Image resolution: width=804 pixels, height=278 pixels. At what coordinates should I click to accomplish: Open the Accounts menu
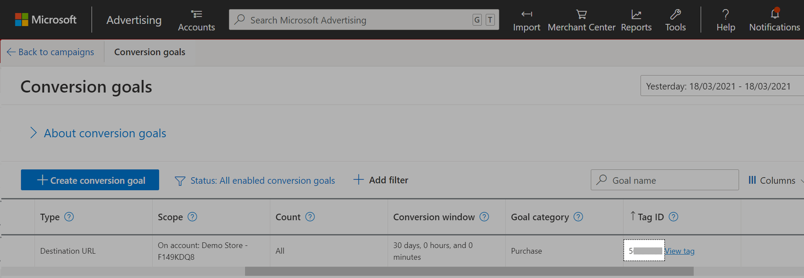point(196,21)
